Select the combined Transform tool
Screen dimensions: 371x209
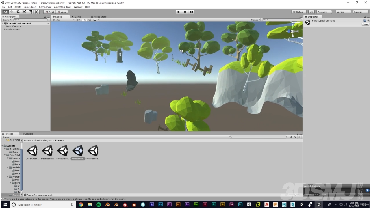pos(37,12)
